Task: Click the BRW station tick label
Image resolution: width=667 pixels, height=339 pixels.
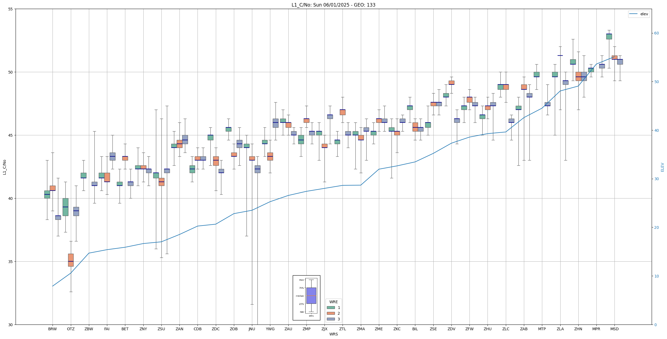Action: pos(53,329)
